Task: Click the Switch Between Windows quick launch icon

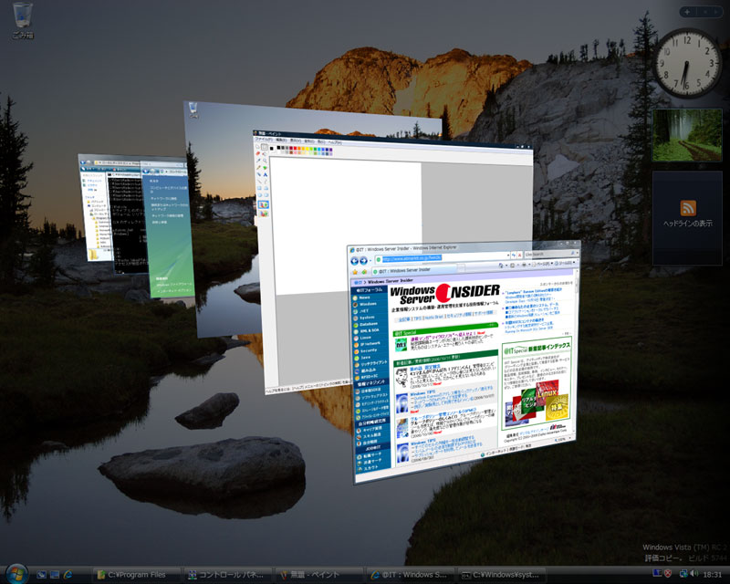Action: coord(55,575)
